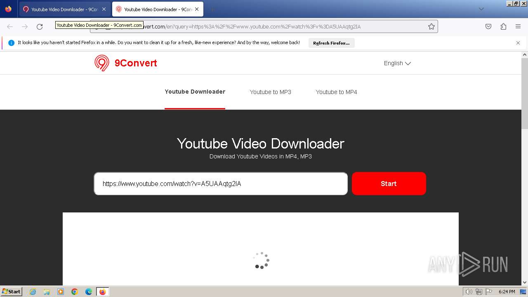Switch to the second Youtube Video Downloader tab
Image resolution: width=528 pixels, height=297 pixels.
pyautogui.click(x=157, y=9)
